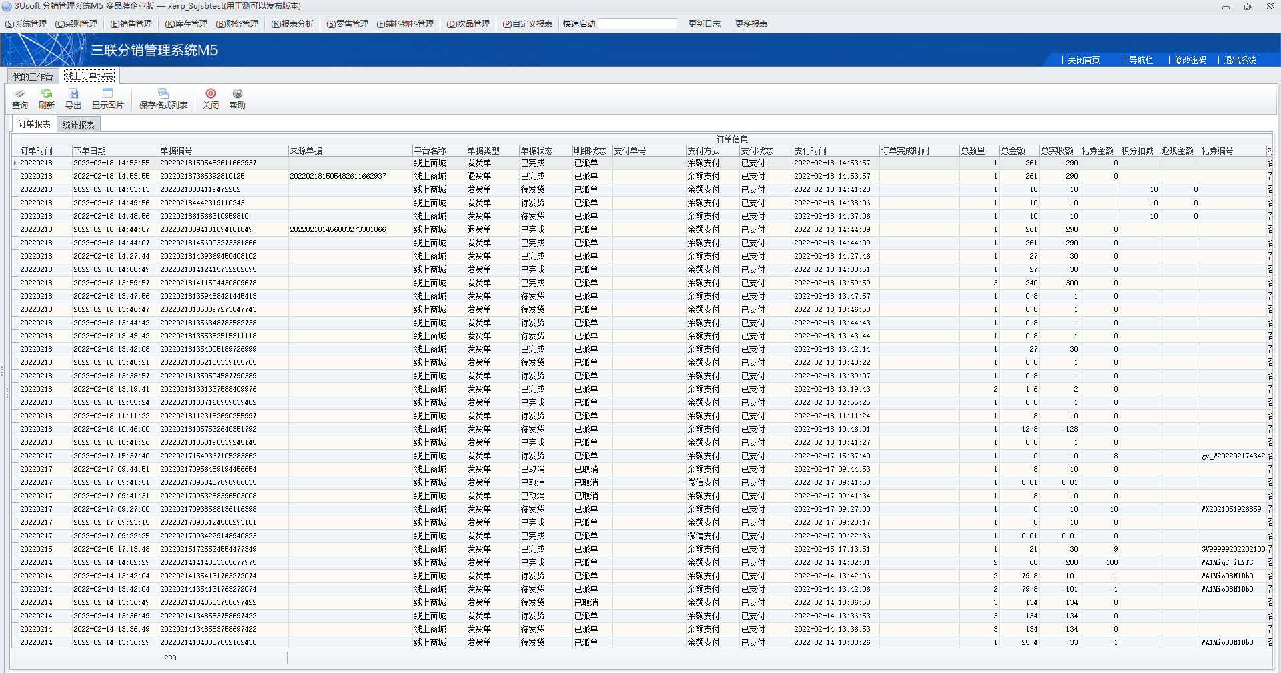Open the 辅料物料管理 menu
The height and width of the screenshot is (673, 1281).
tap(405, 24)
